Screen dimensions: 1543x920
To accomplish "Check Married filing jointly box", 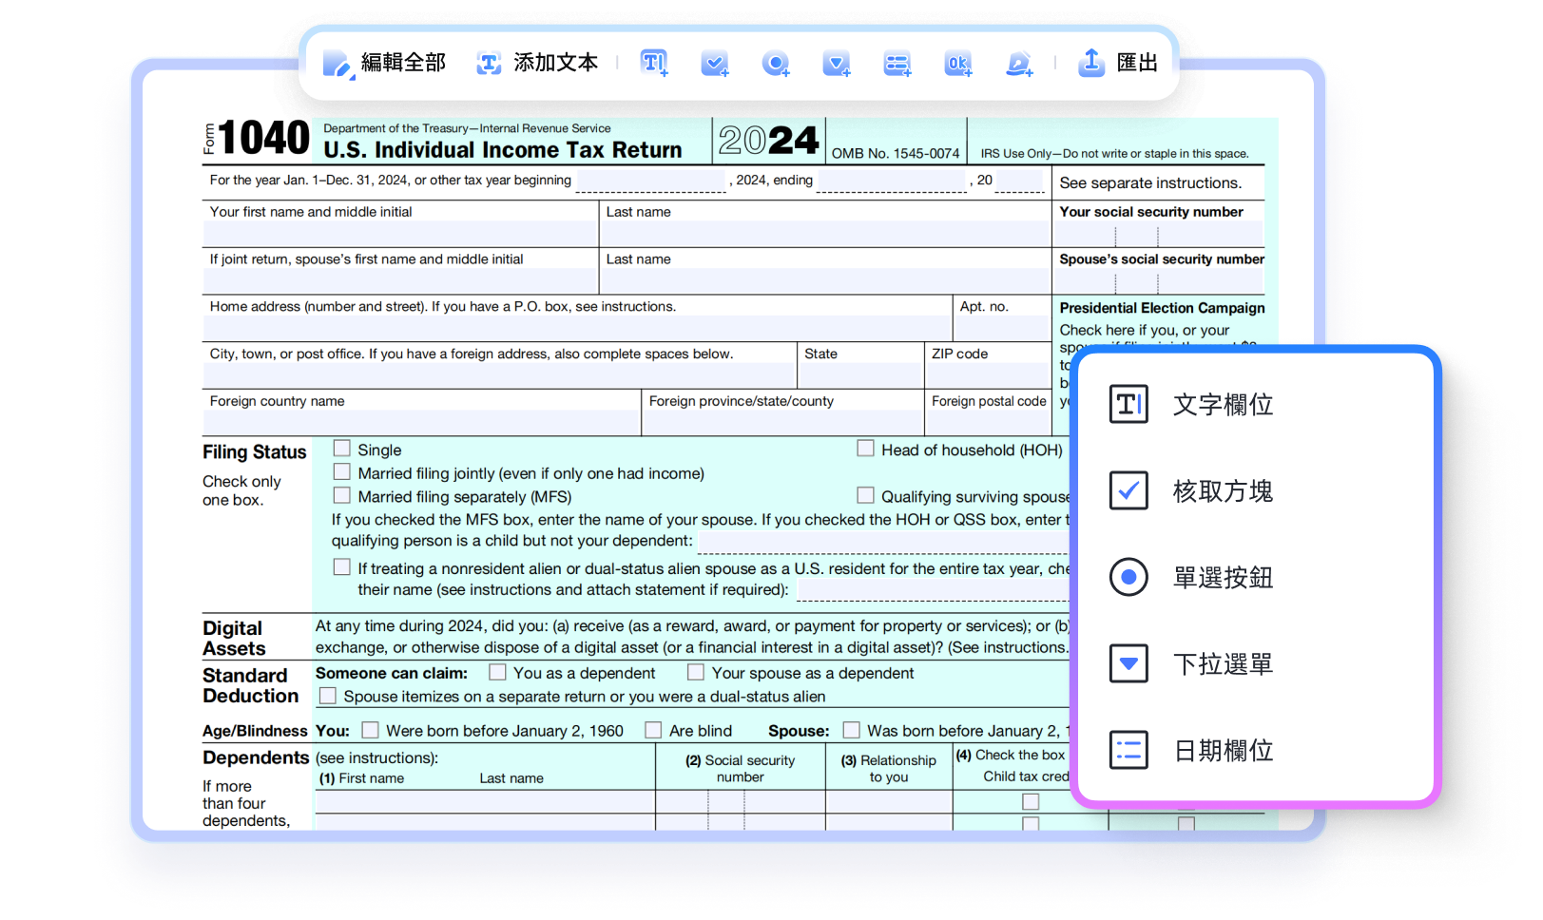I will coord(342,471).
